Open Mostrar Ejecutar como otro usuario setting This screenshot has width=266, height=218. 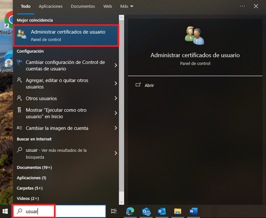pos(56,113)
